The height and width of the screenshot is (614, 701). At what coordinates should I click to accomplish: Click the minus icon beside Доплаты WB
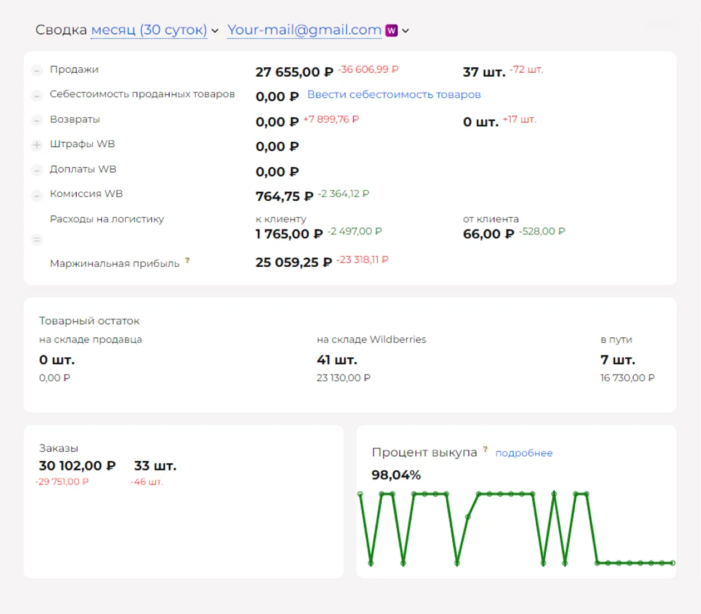click(x=37, y=171)
